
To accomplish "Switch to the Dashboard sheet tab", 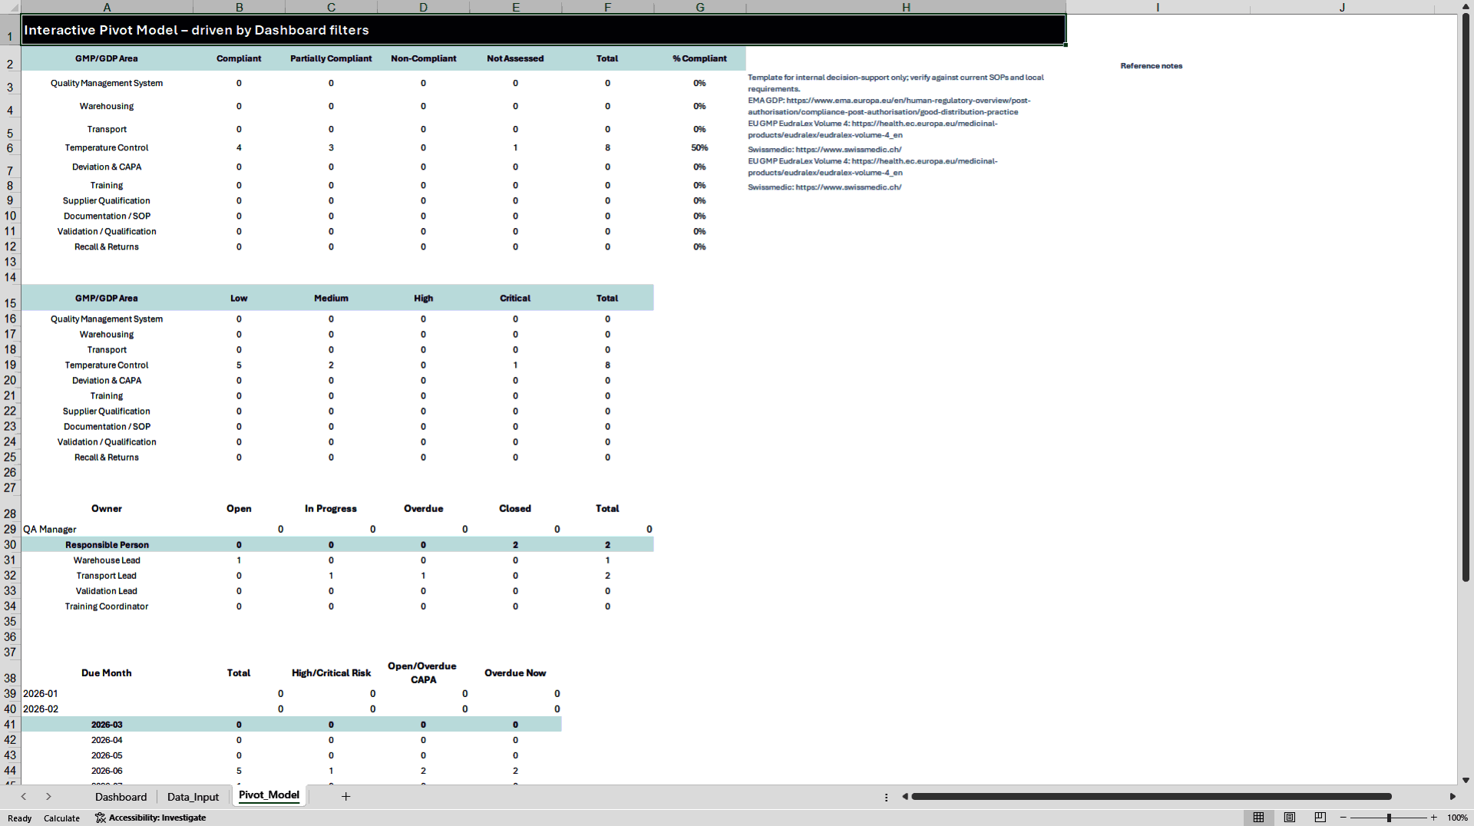I will 121,797.
